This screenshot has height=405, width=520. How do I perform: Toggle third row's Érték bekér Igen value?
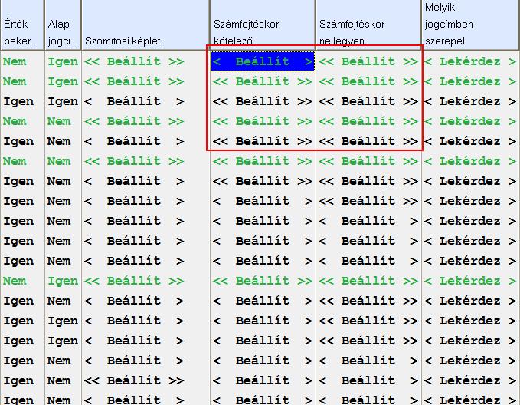pos(18,101)
